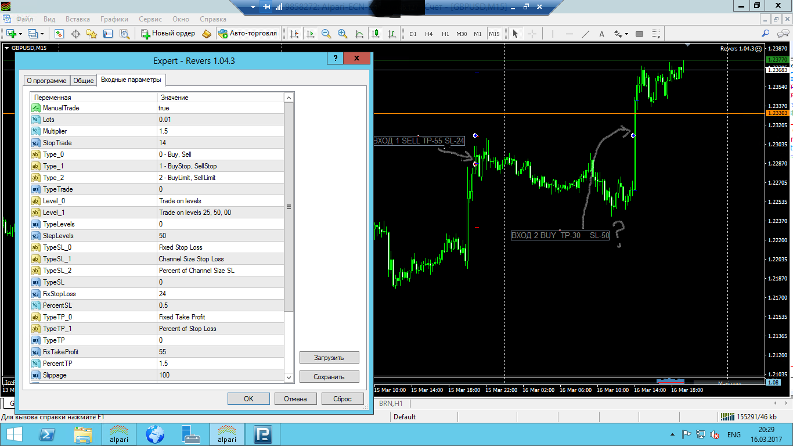The height and width of the screenshot is (446, 793).
Task: Toggle the Market Watch panel icon
Action: (x=59, y=34)
